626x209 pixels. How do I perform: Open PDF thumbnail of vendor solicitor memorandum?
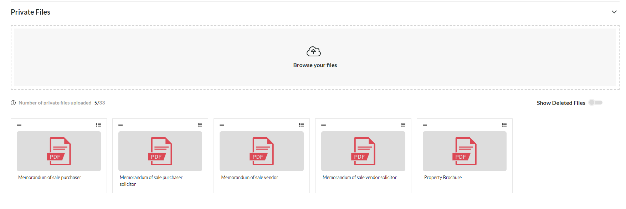pyautogui.click(x=363, y=151)
